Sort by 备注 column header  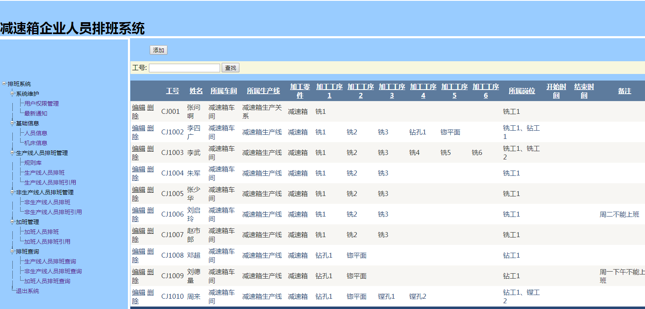[x=624, y=91]
